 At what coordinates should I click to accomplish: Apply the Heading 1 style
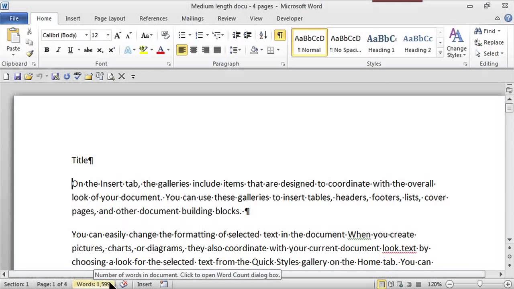click(381, 43)
